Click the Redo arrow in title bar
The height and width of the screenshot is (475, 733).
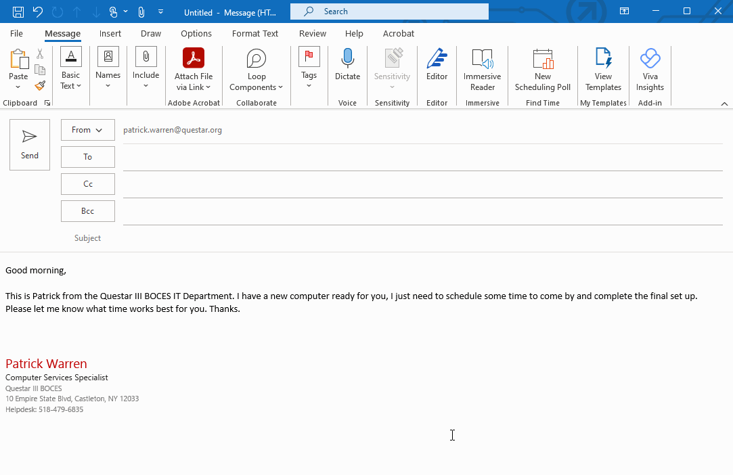pyautogui.click(x=58, y=12)
